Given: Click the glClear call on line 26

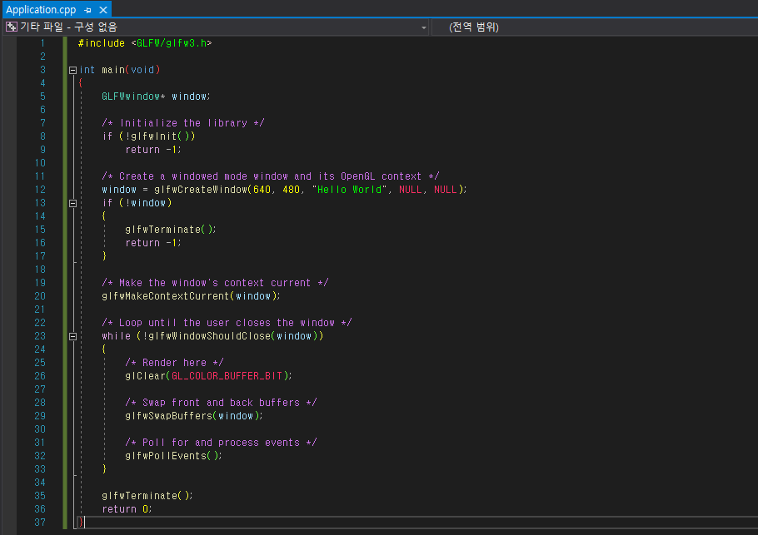Looking at the screenshot, I should pos(145,376).
